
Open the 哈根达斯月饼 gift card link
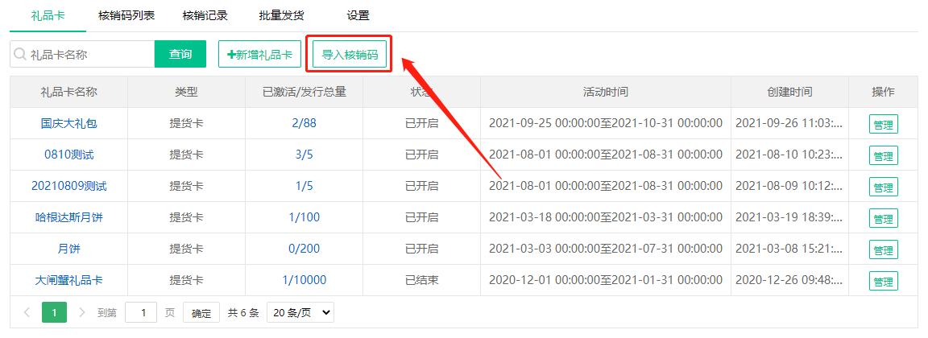[x=68, y=217]
